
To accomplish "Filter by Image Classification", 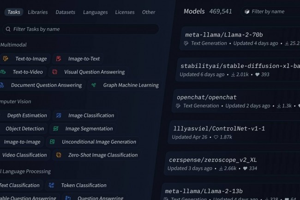I will pos(85,115).
